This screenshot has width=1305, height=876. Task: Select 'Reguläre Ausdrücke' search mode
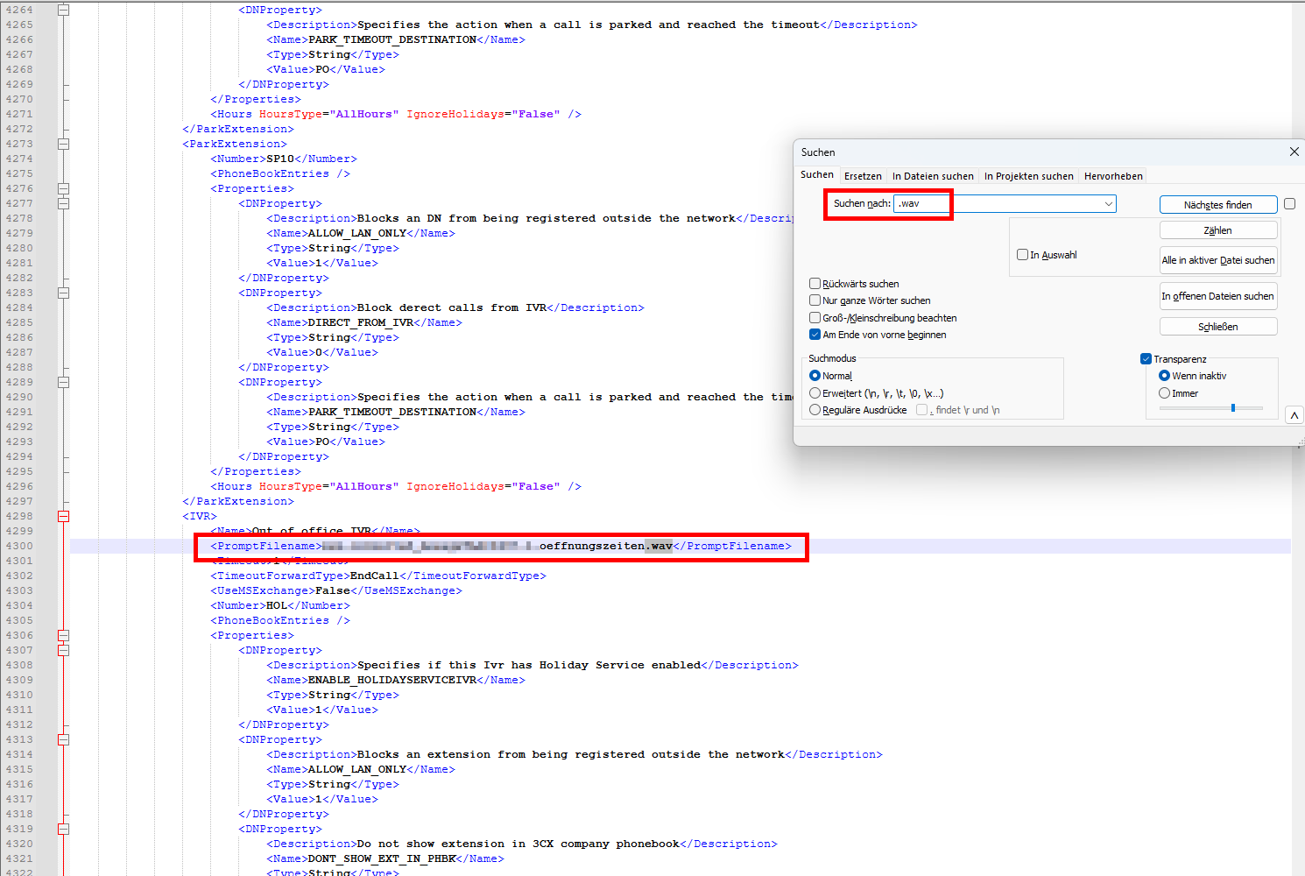point(815,410)
